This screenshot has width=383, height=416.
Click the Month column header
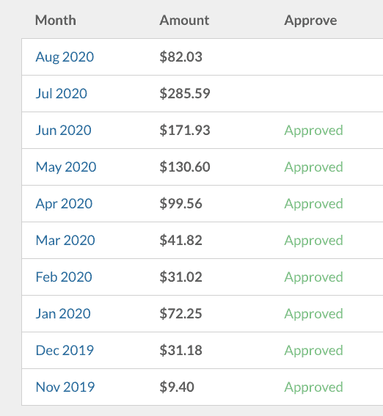56,20
